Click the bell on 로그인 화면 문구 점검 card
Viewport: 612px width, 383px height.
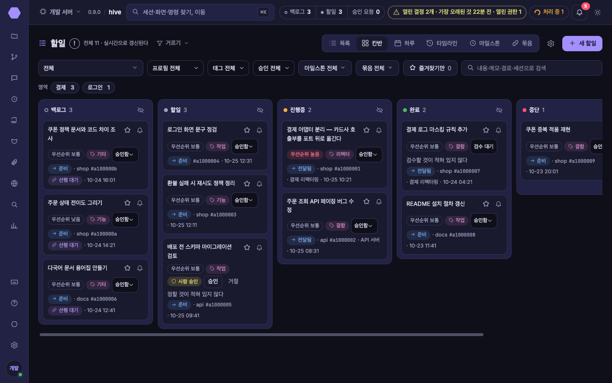pos(259,130)
